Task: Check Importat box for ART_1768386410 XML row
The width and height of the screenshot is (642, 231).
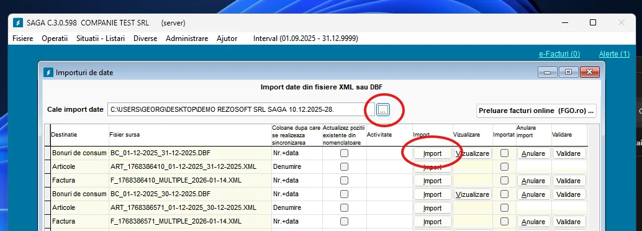Action: (504, 166)
